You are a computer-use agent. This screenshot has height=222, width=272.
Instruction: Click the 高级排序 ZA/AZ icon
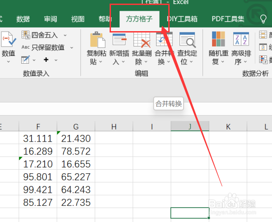(241, 39)
